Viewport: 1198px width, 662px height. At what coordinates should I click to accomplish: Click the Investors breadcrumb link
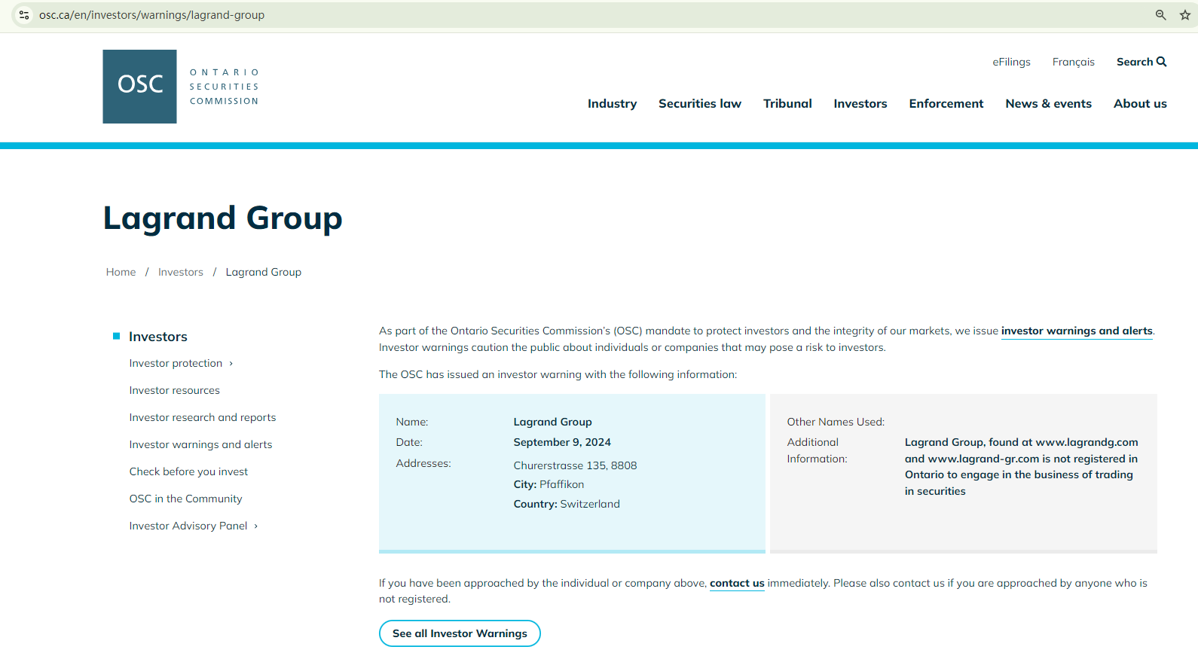[x=181, y=272]
